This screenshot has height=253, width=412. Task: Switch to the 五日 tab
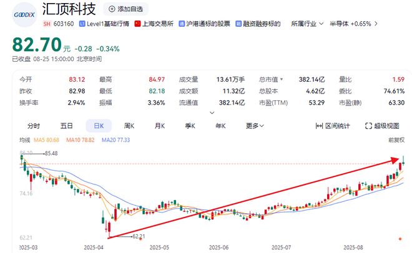tap(66, 126)
